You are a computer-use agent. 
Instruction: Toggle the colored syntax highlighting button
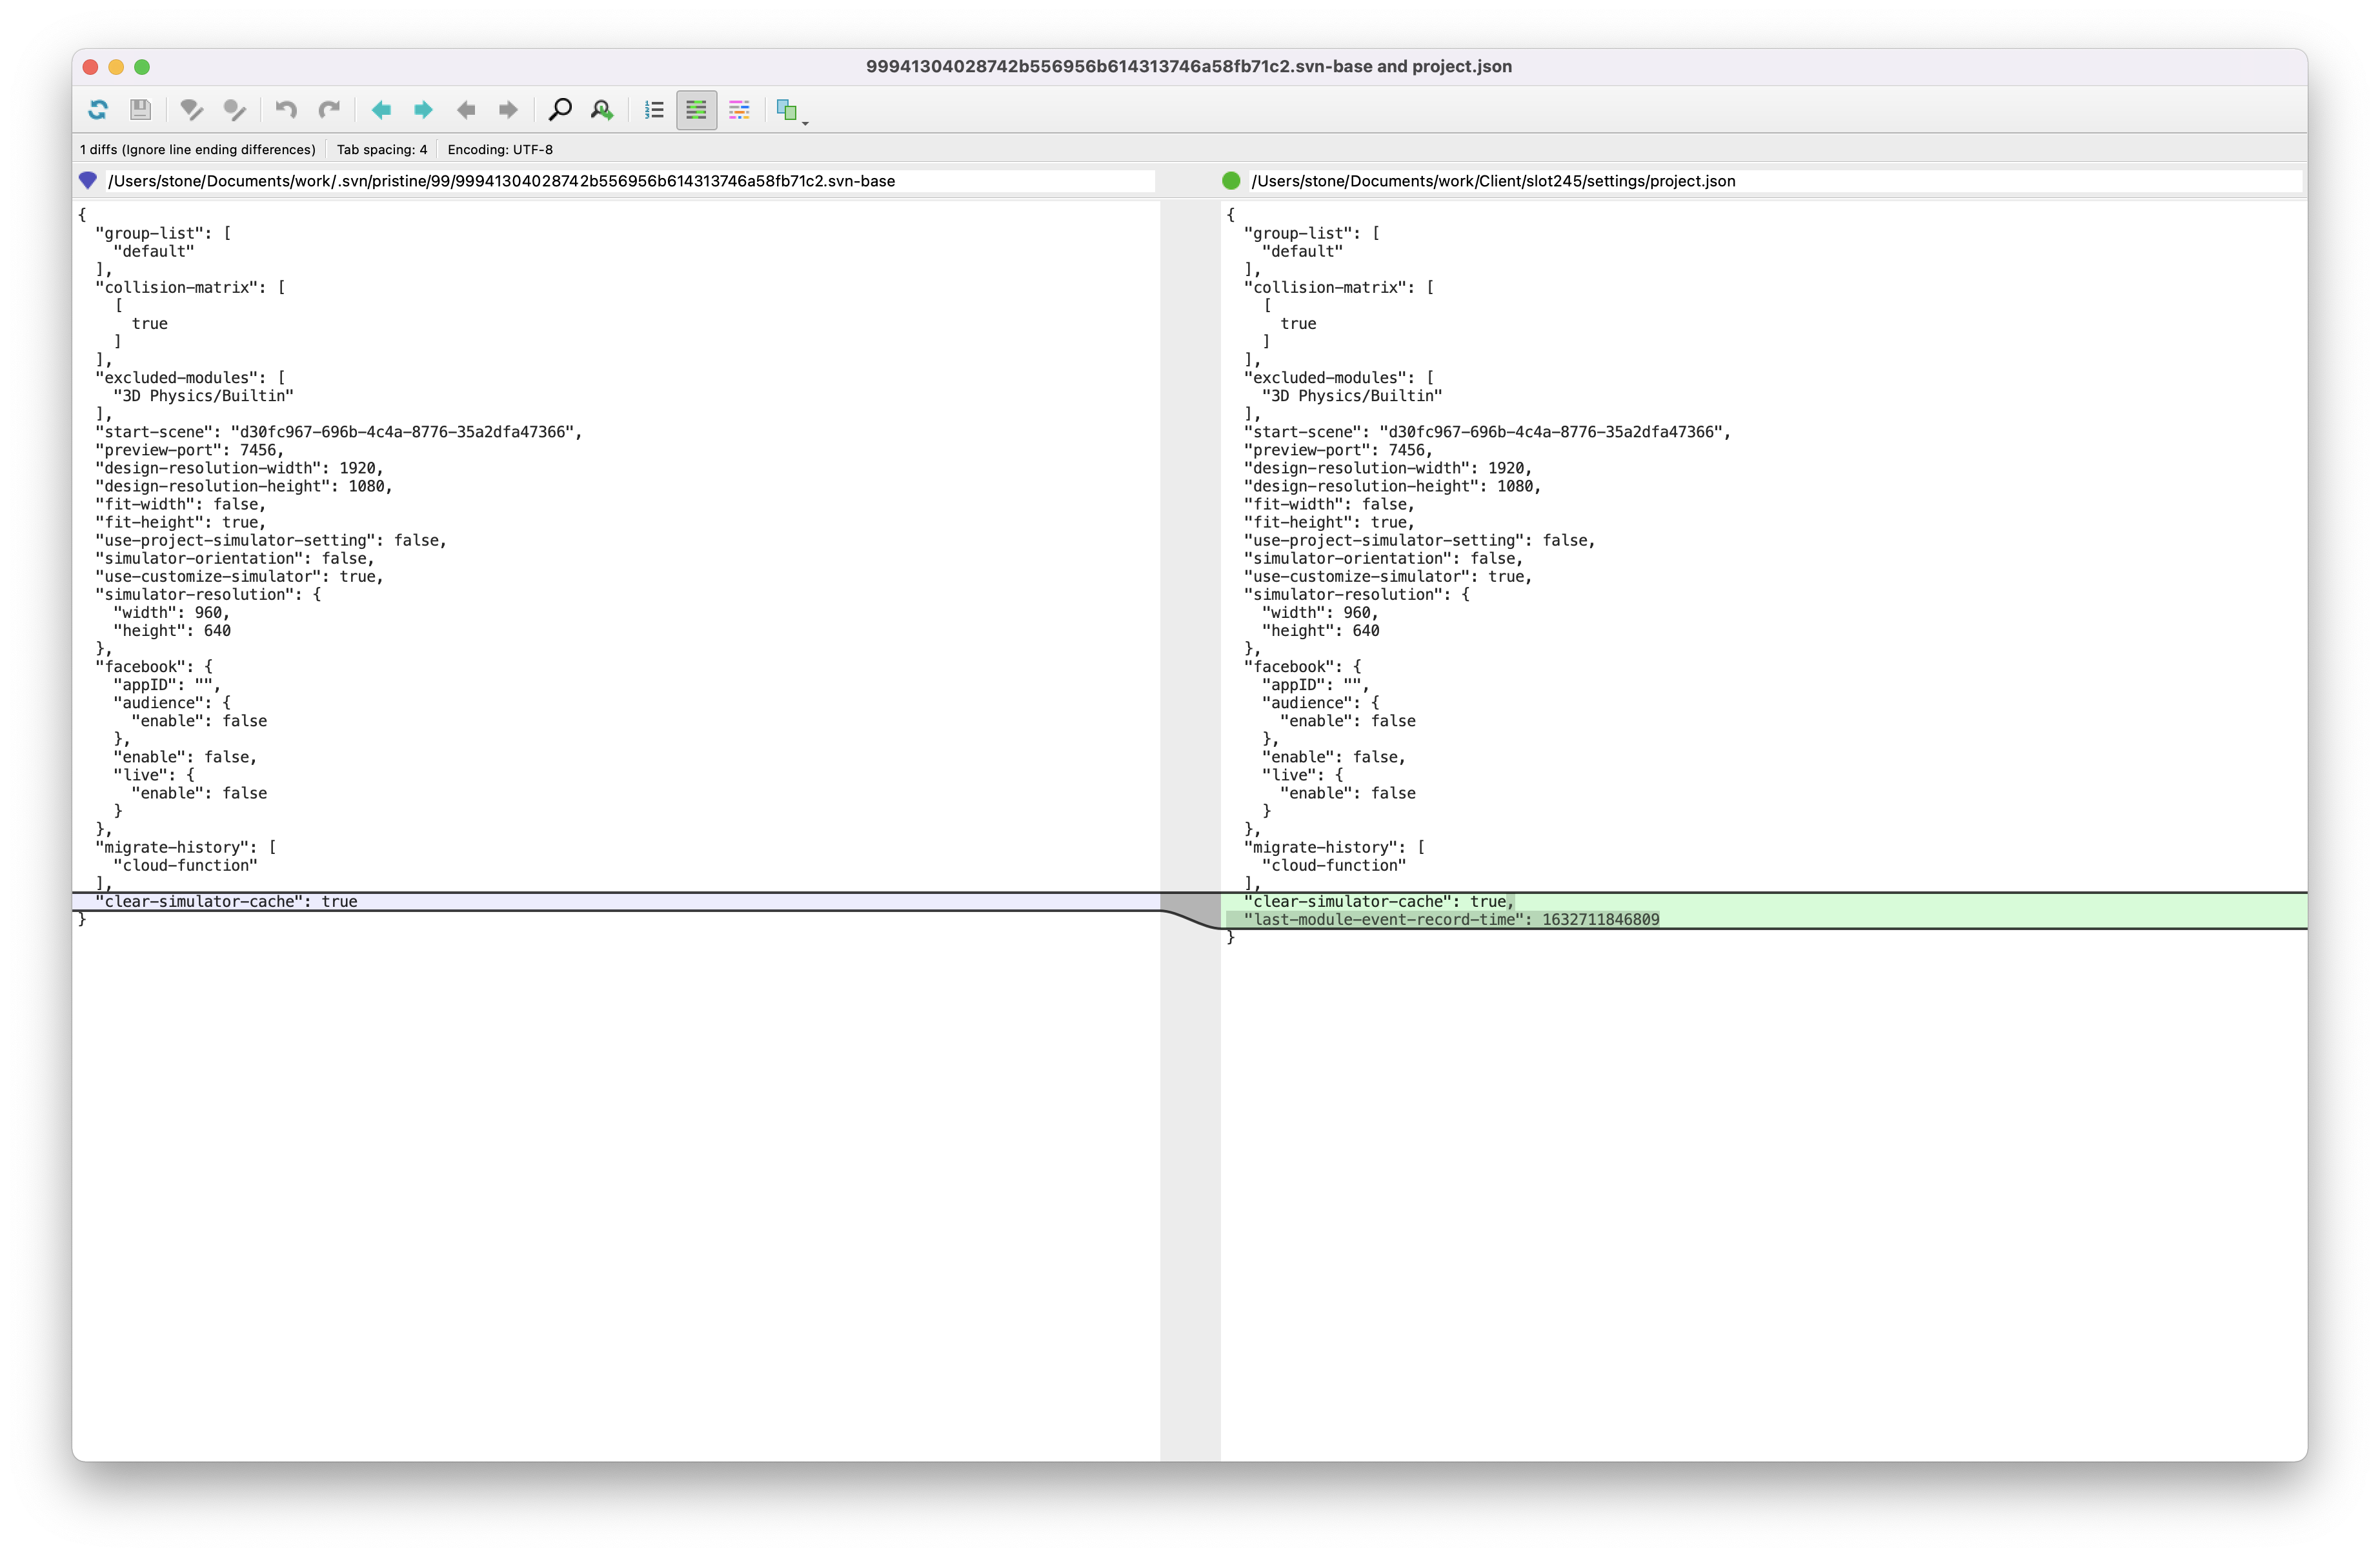[739, 109]
